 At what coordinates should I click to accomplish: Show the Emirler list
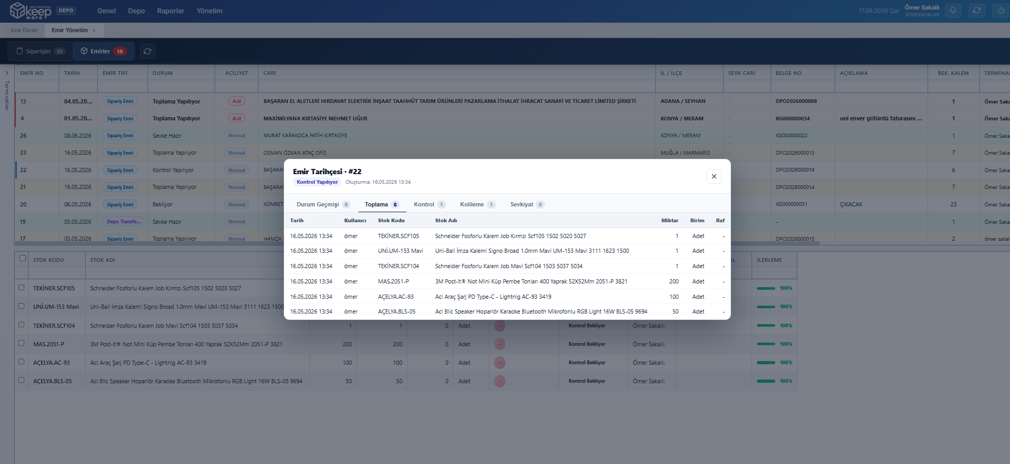point(104,51)
